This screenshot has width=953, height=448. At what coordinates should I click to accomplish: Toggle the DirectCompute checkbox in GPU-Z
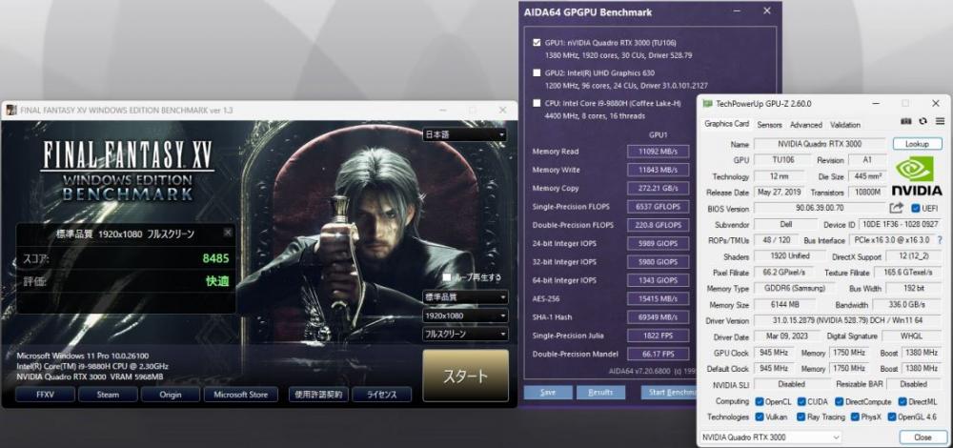click(840, 402)
